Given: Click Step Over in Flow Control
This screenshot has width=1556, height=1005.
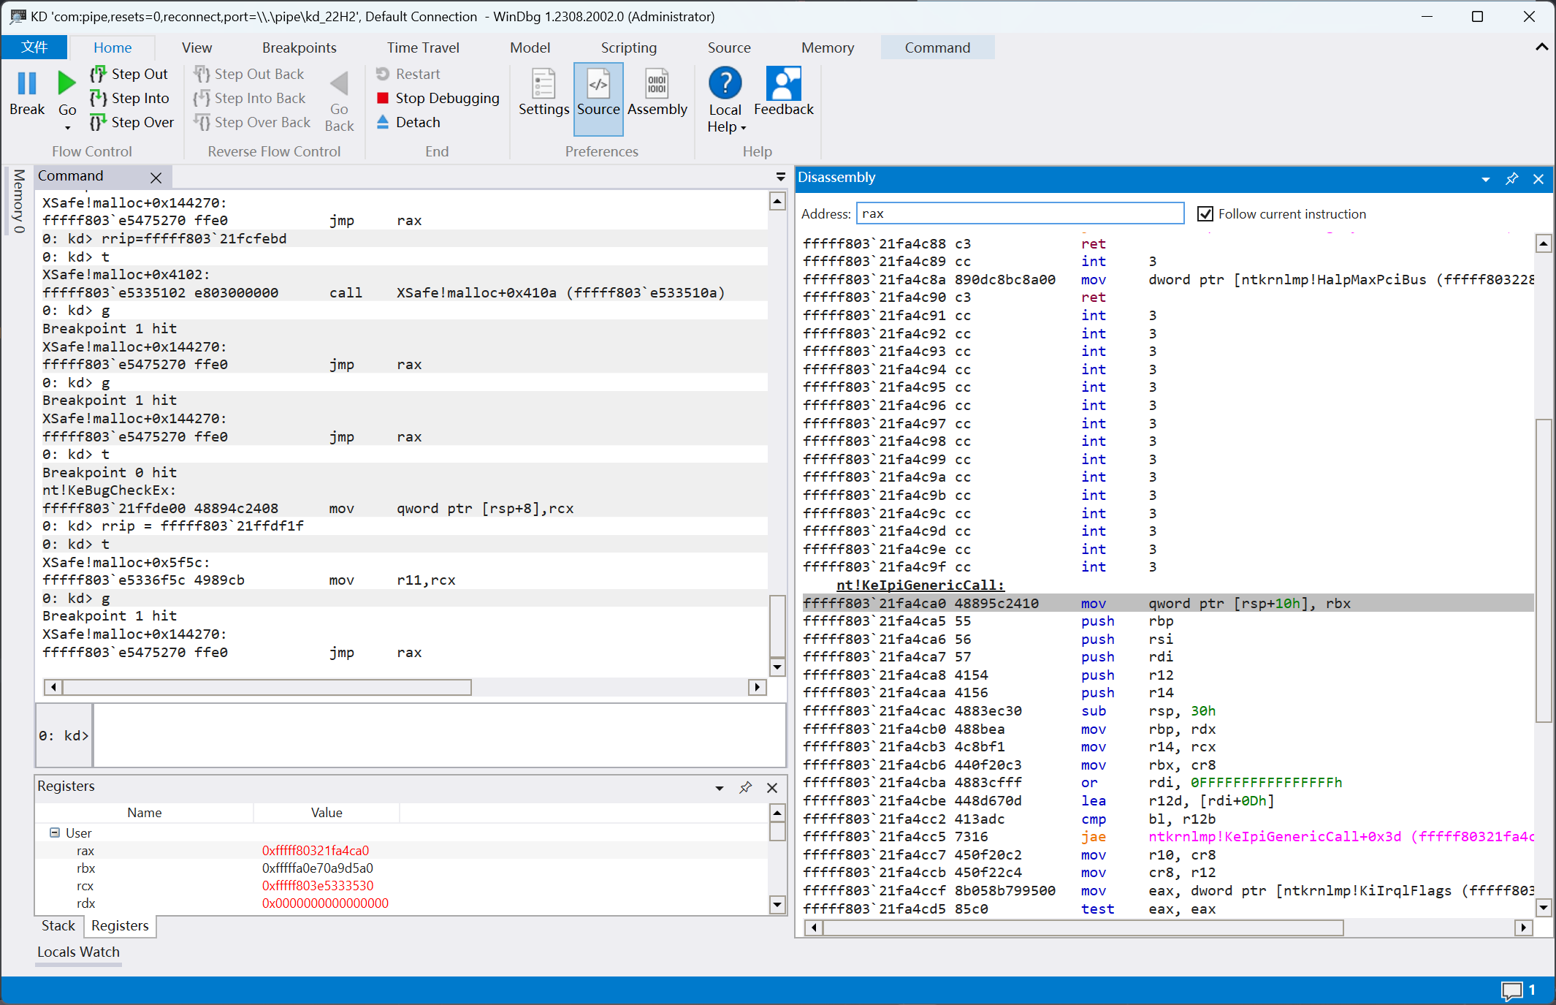Looking at the screenshot, I should click(x=131, y=122).
